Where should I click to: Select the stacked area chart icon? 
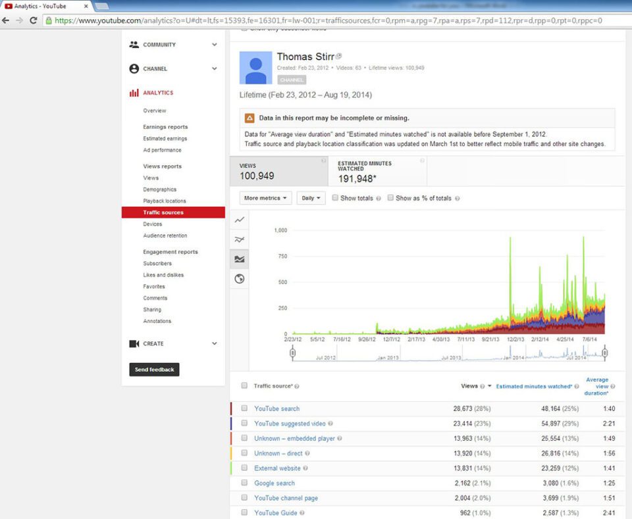point(240,259)
